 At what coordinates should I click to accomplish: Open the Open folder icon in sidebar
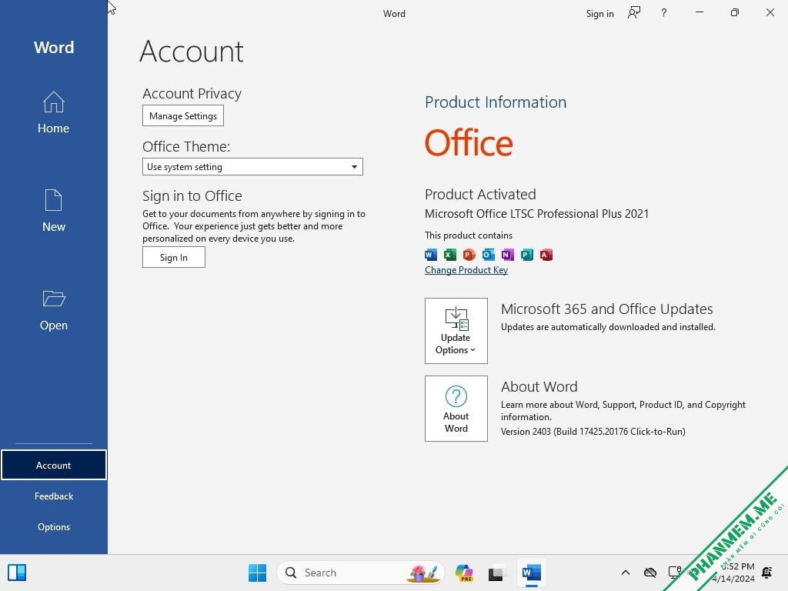pyautogui.click(x=53, y=299)
